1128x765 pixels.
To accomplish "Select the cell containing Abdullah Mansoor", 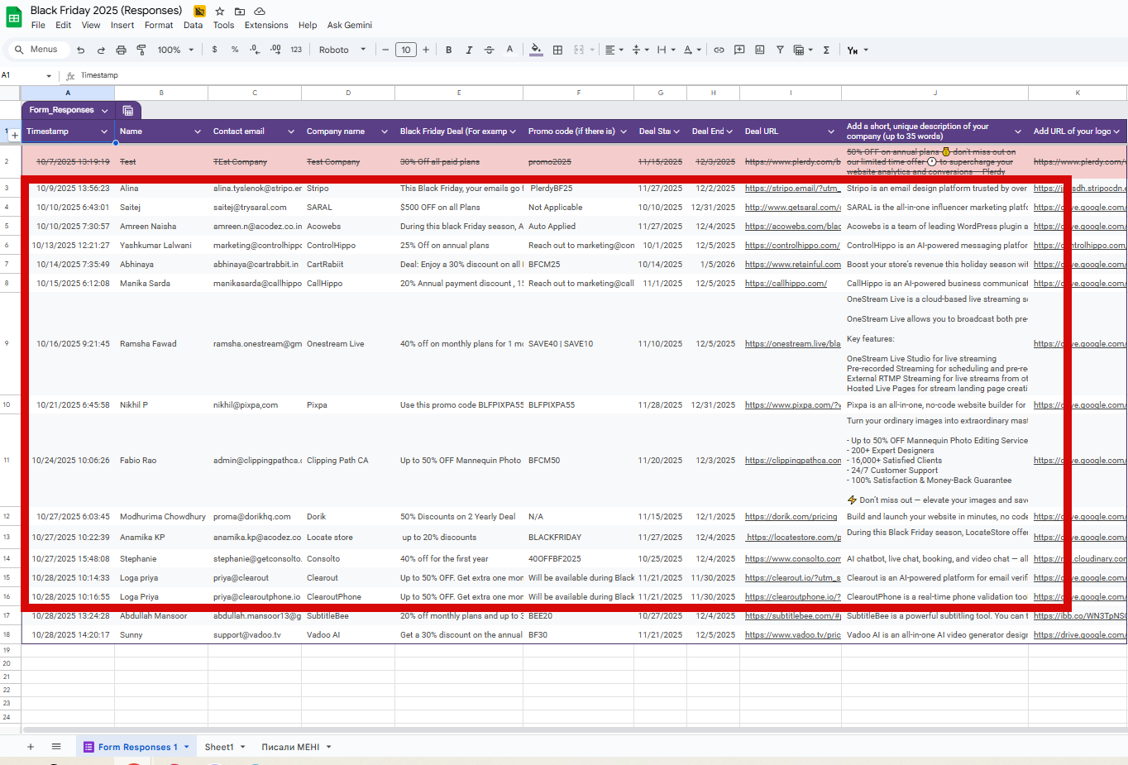I will (161, 616).
